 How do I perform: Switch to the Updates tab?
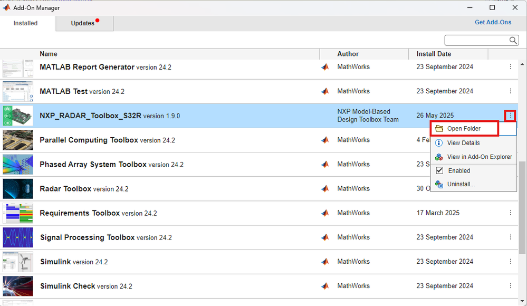(84, 23)
